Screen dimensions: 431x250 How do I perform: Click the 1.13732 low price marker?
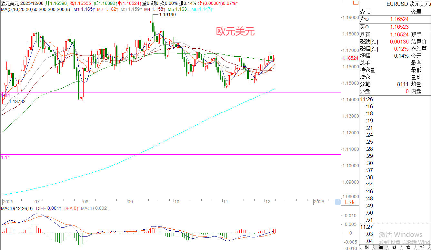click(17, 101)
